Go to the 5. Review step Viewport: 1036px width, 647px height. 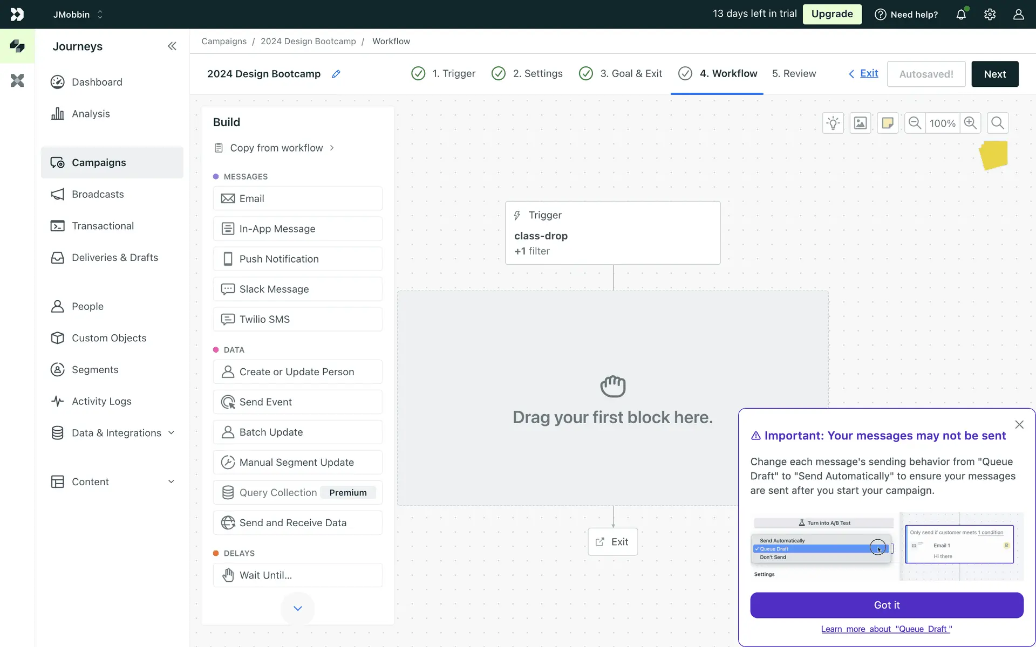(794, 74)
